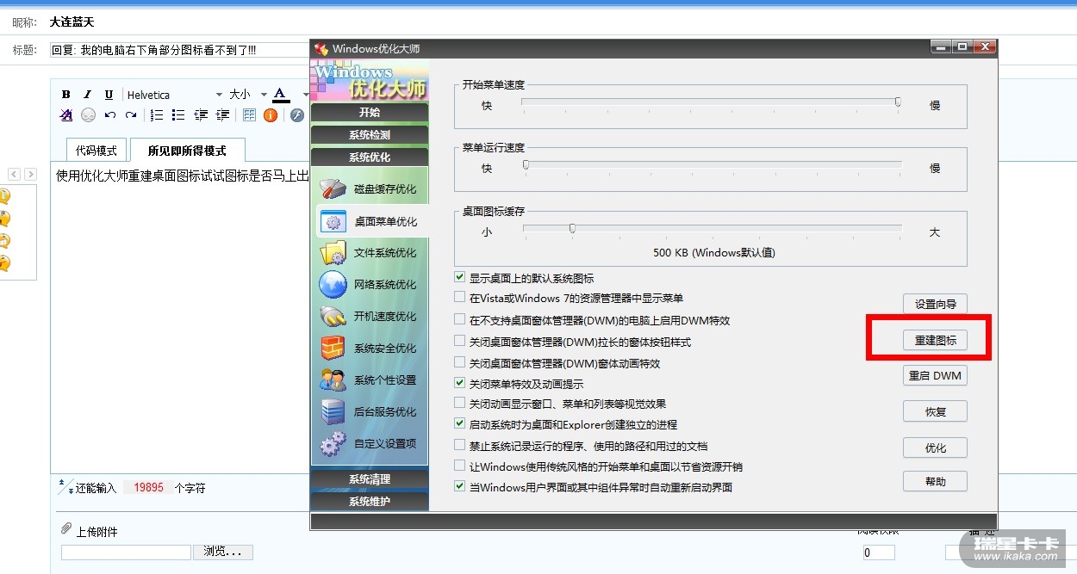This screenshot has width=1077, height=574.
Task: Open the 系统检测 section
Action: (370, 135)
